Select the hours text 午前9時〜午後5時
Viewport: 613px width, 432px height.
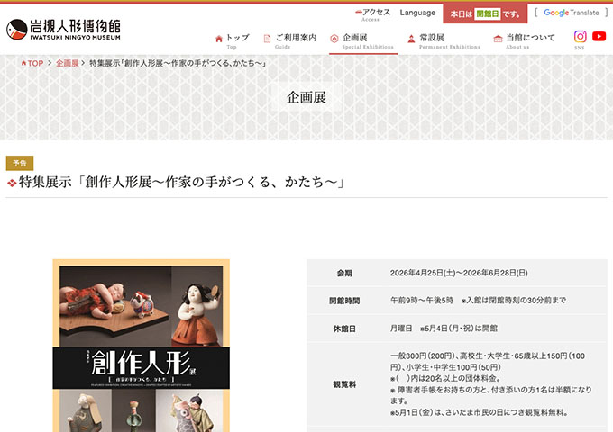[x=422, y=300]
